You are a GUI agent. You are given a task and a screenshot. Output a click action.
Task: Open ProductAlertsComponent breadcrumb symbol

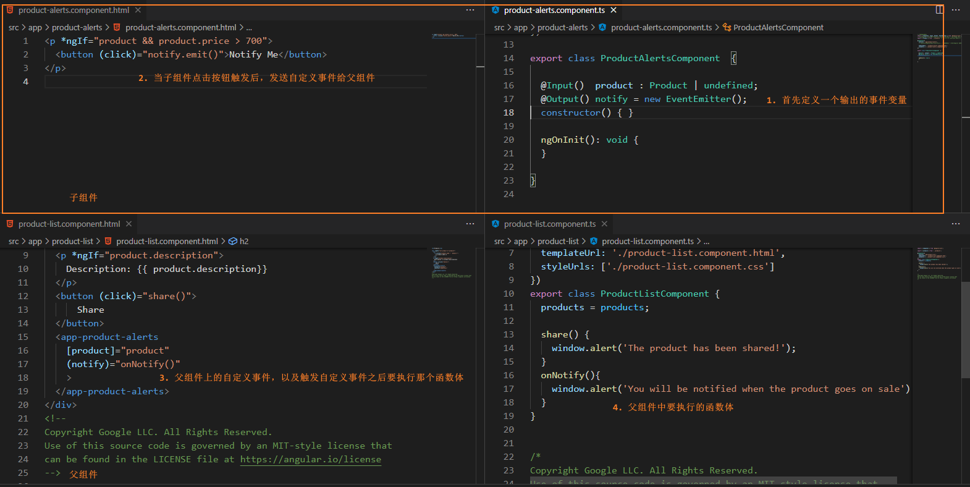point(778,28)
